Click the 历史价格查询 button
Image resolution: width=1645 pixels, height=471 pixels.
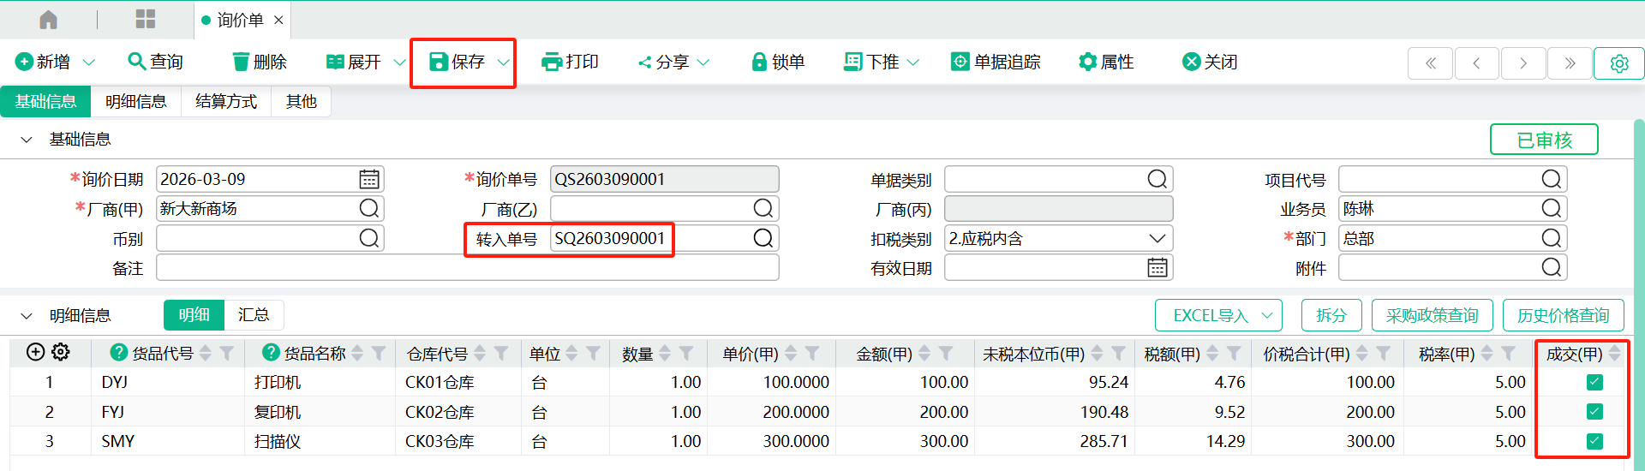pyautogui.click(x=1563, y=315)
